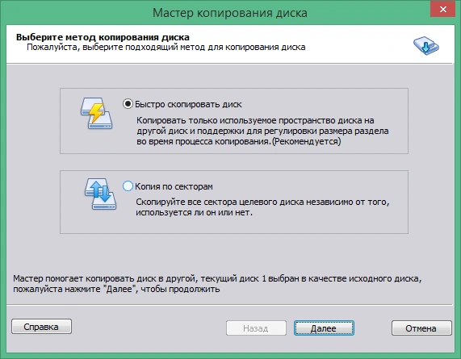Go back with the Назад button
Screen dimensions: 461x359
(256, 328)
